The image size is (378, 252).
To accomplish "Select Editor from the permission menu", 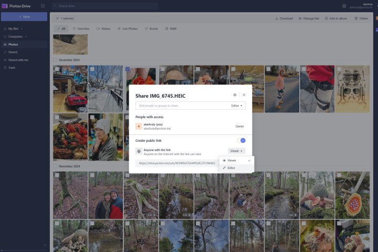I will [232, 168].
